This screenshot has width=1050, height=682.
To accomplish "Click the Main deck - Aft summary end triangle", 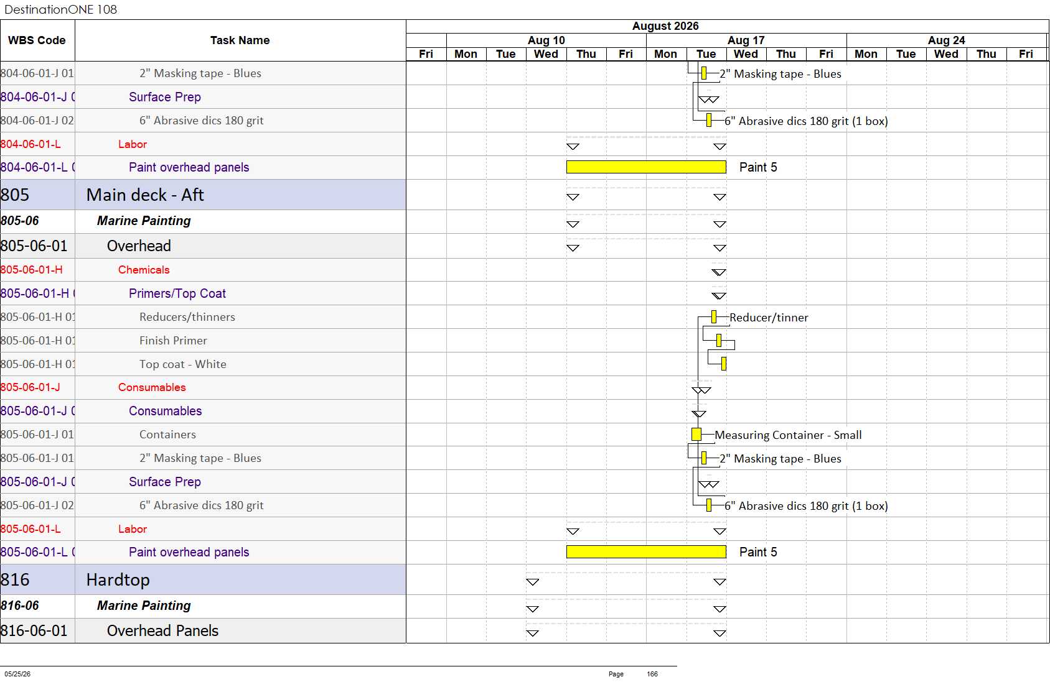I will coord(720,197).
